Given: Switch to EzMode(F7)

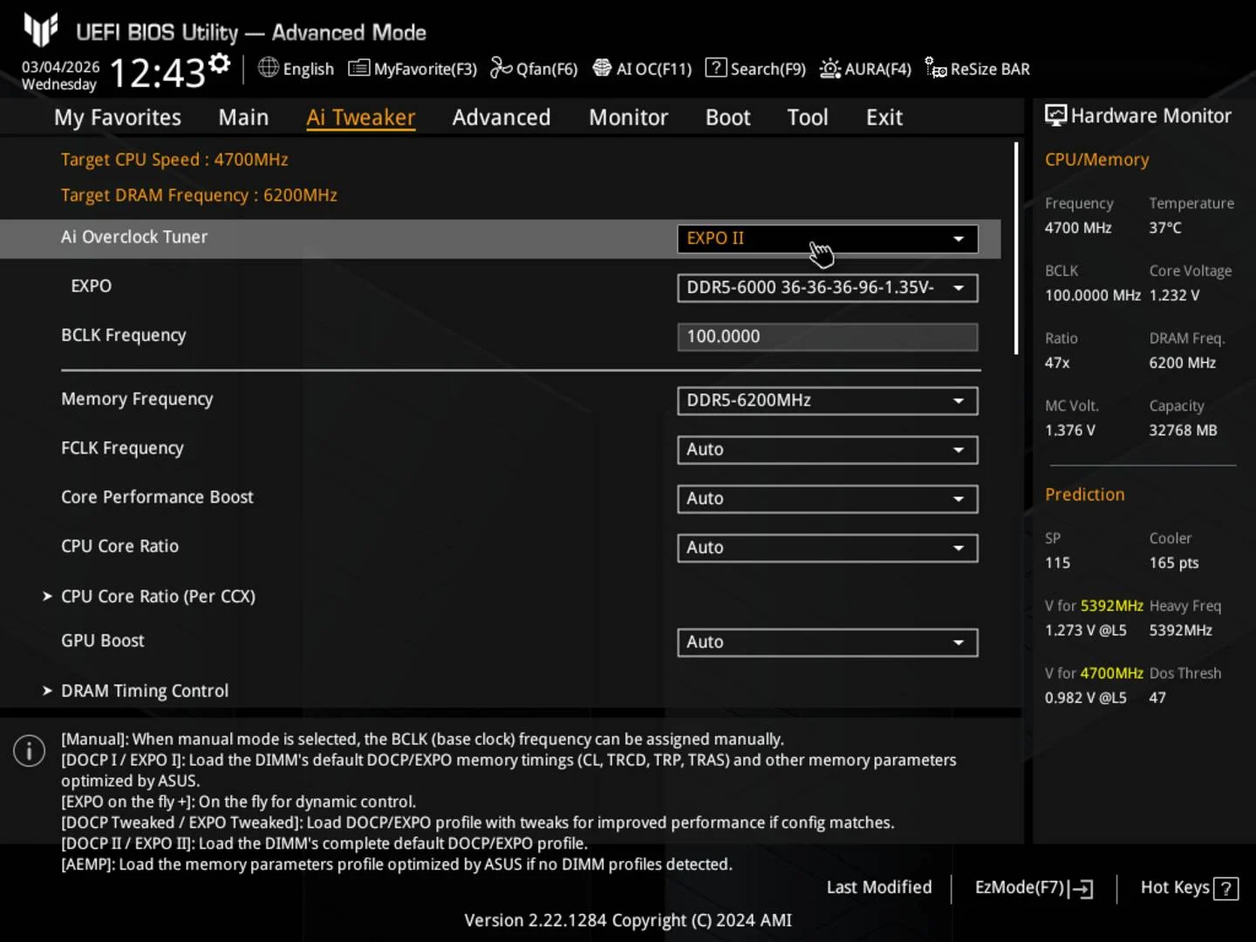Looking at the screenshot, I should click(1033, 887).
